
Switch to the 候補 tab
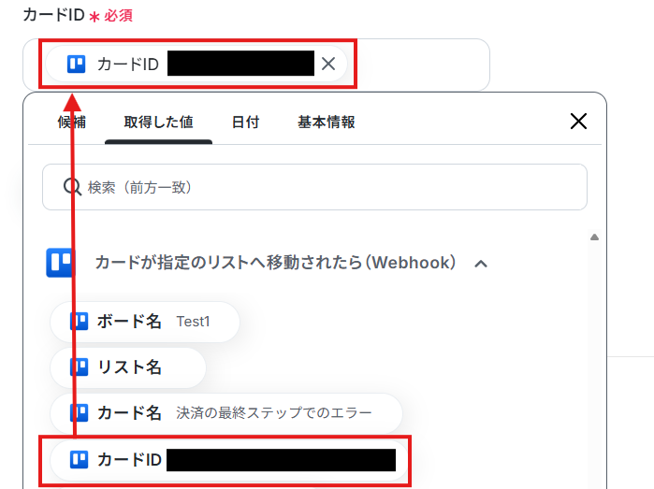(x=71, y=122)
